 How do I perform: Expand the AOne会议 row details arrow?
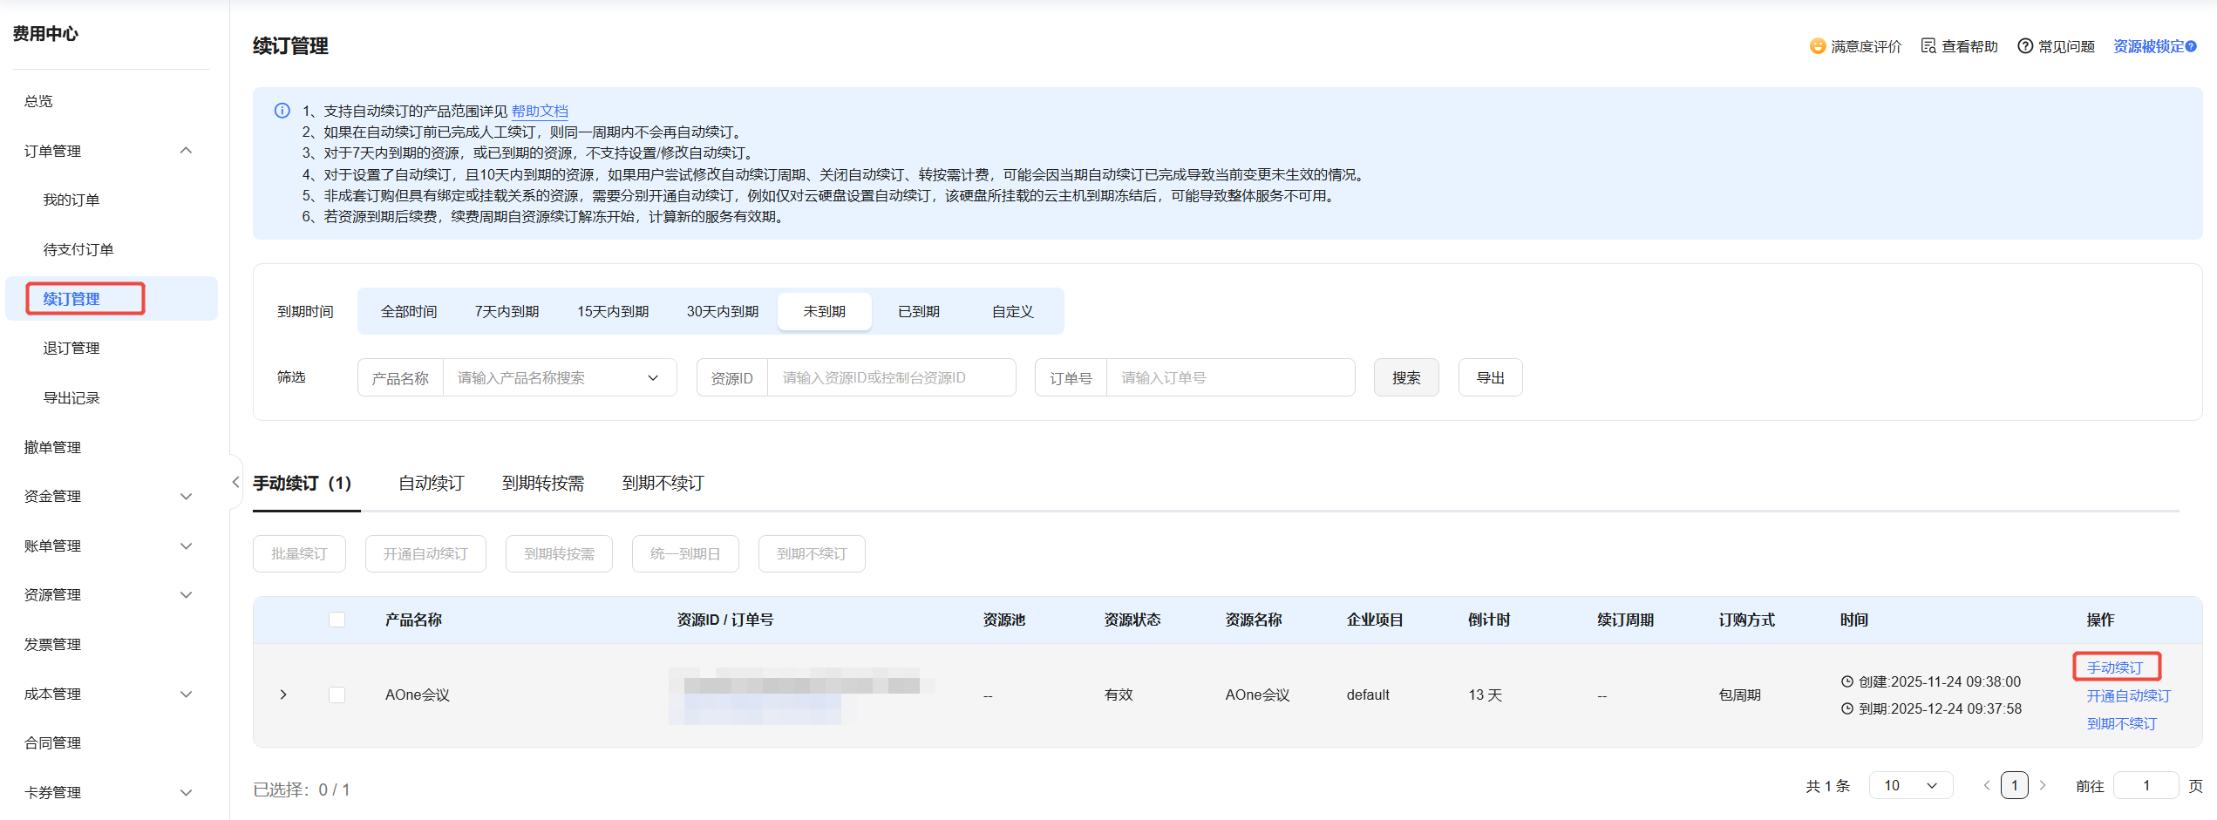pos(283,695)
